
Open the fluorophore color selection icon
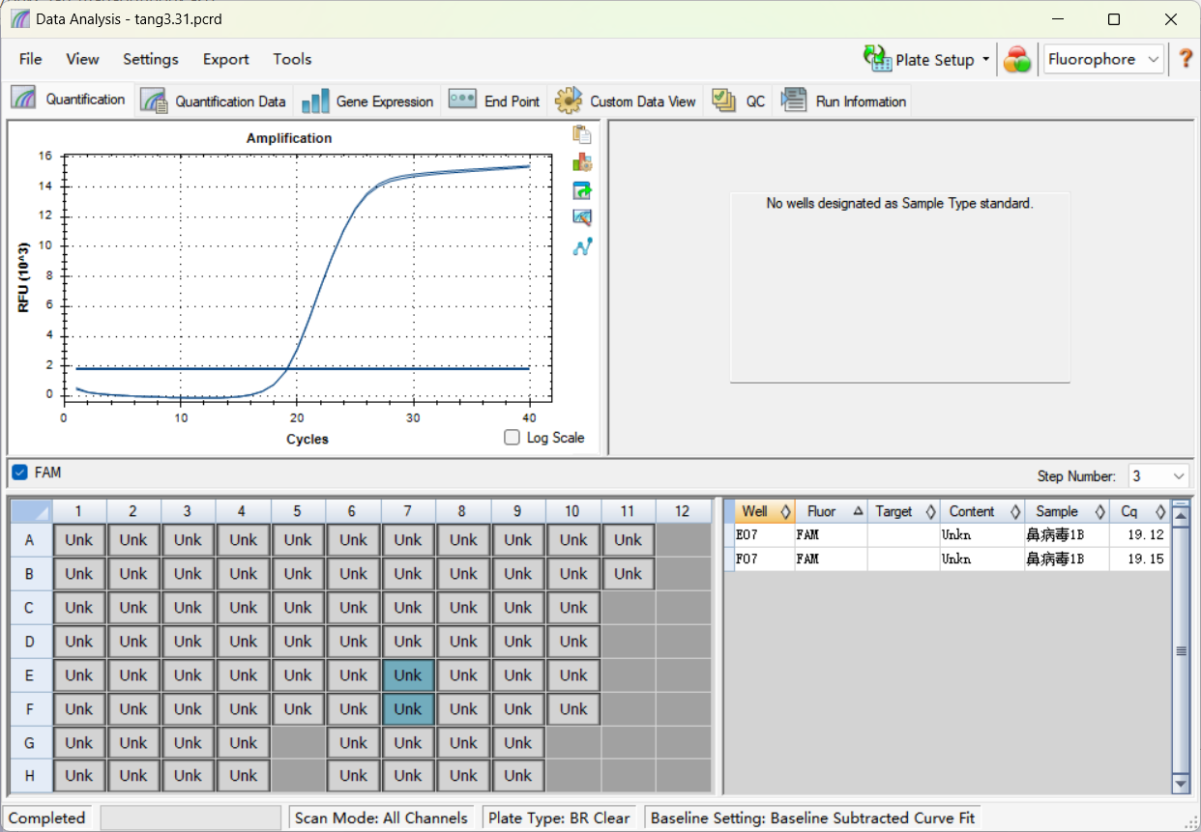click(x=1016, y=59)
